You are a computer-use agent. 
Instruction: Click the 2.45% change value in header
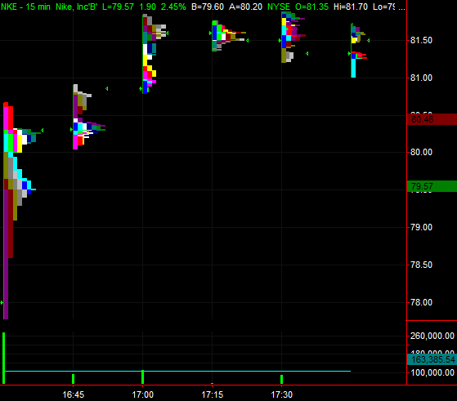click(173, 7)
